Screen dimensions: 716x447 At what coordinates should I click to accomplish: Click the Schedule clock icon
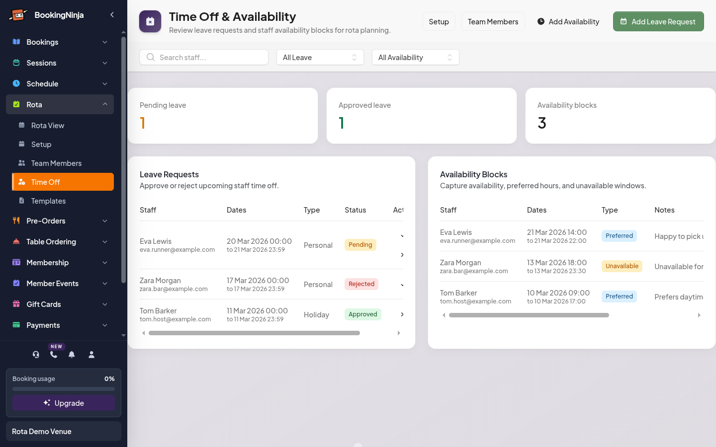click(16, 83)
